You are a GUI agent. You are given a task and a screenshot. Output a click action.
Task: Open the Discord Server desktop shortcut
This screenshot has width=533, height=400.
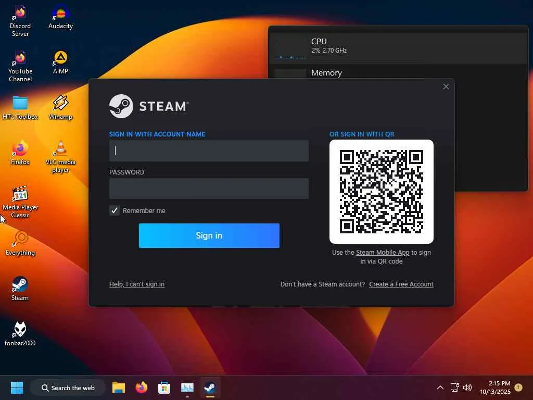tap(20, 21)
